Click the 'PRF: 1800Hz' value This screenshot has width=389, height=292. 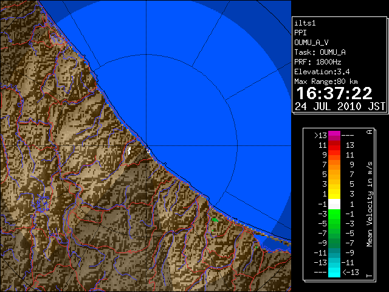click(318, 62)
